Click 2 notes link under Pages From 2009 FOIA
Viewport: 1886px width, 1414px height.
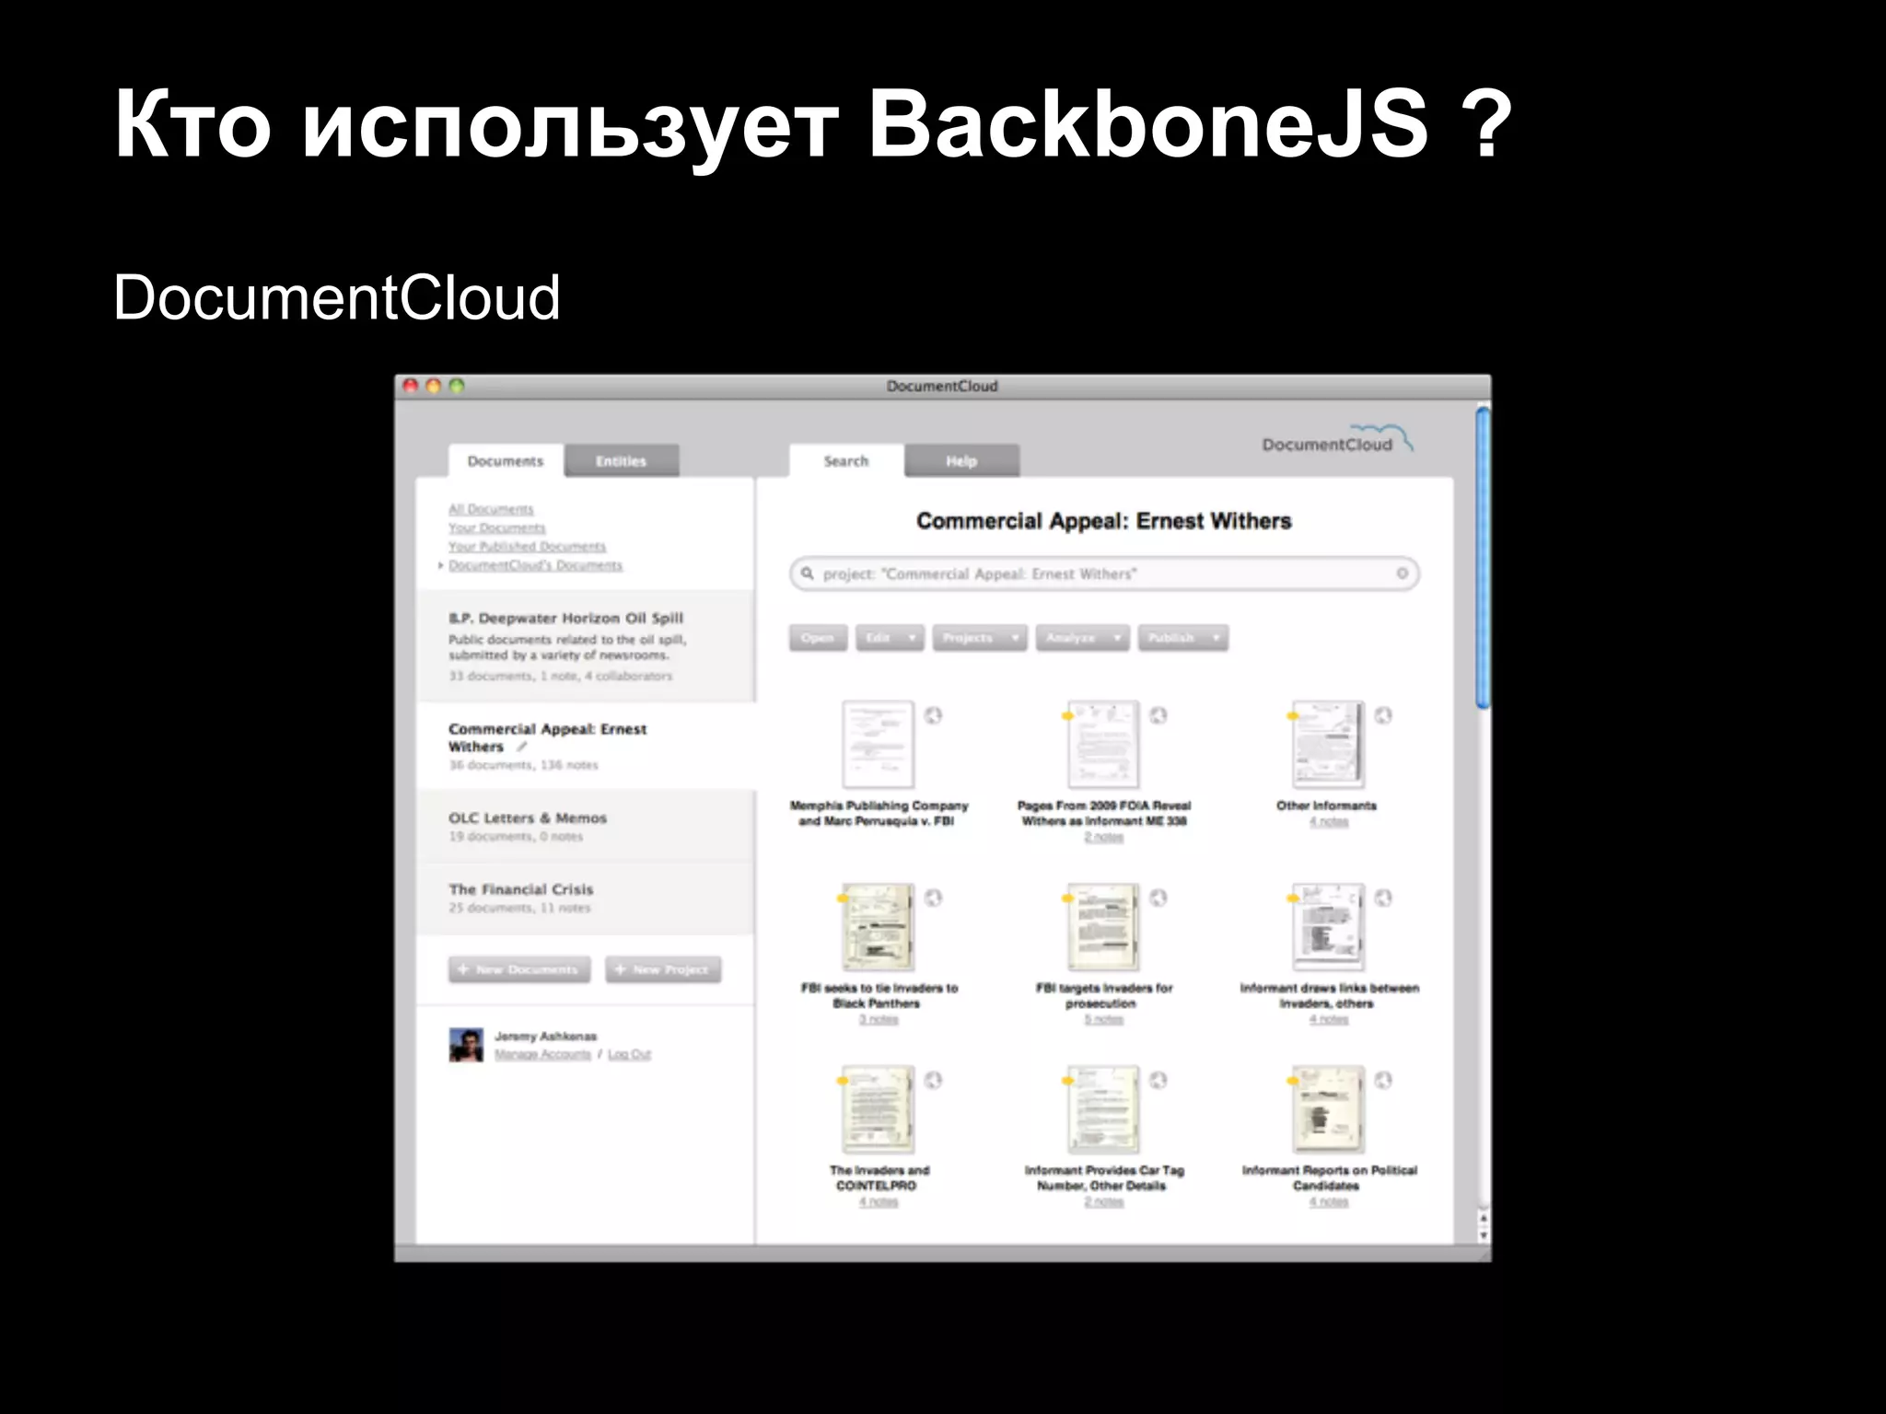point(1103,837)
